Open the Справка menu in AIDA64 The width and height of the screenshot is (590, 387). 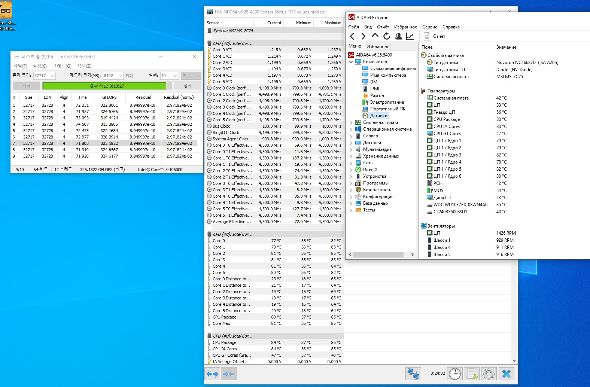(451, 27)
